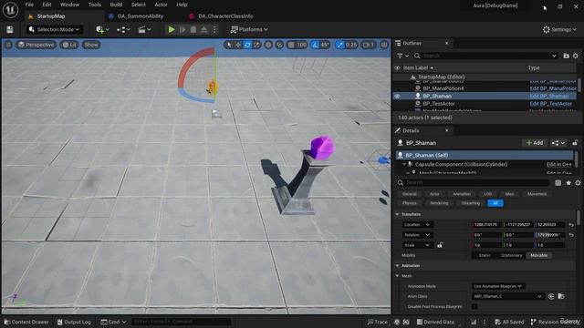Image resolution: width=584 pixels, height=328 pixels.
Task: Open the Tools menu
Action: click(x=95, y=5)
